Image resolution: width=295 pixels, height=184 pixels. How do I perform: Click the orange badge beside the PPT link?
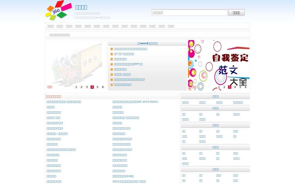(x=111, y=64)
